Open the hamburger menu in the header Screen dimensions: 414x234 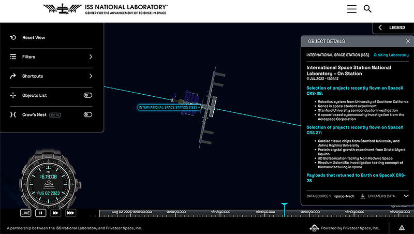point(352,9)
